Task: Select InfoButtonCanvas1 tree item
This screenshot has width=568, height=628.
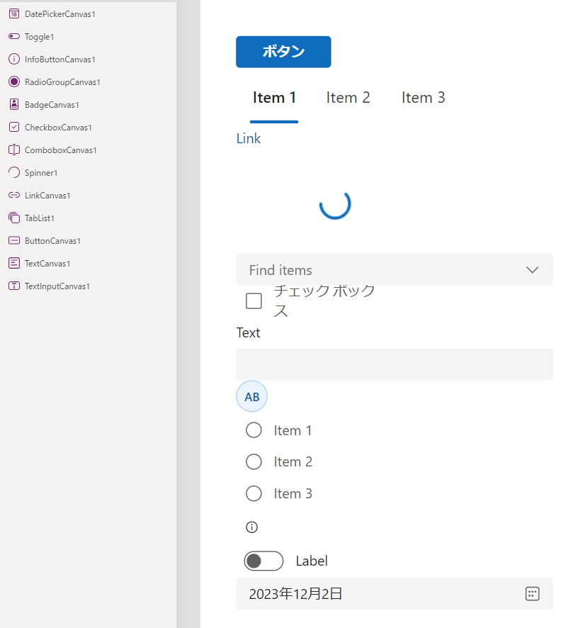Action: coord(60,60)
